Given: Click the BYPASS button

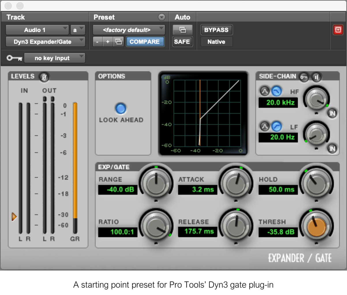Looking at the screenshot, I should pos(217,30).
